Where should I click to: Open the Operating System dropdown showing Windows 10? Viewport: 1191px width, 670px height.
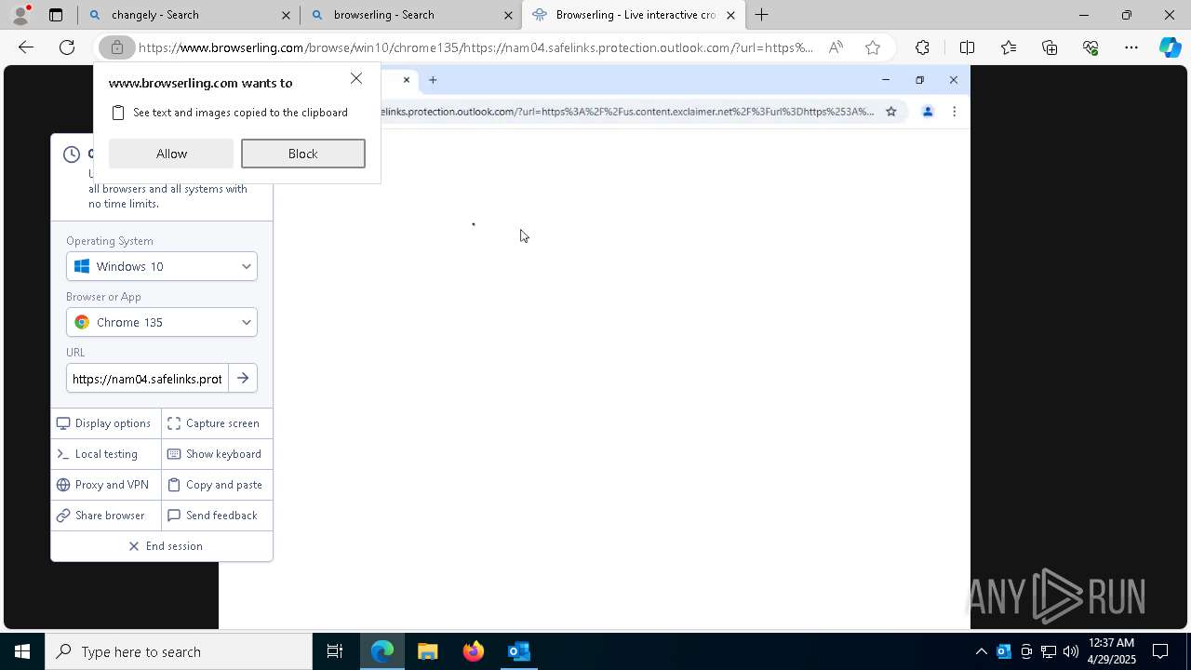(x=162, y=266)
